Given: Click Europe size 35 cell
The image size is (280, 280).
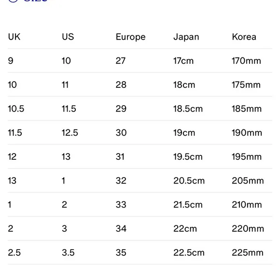Looking at the screenshot, I should [x=121, y=252].
